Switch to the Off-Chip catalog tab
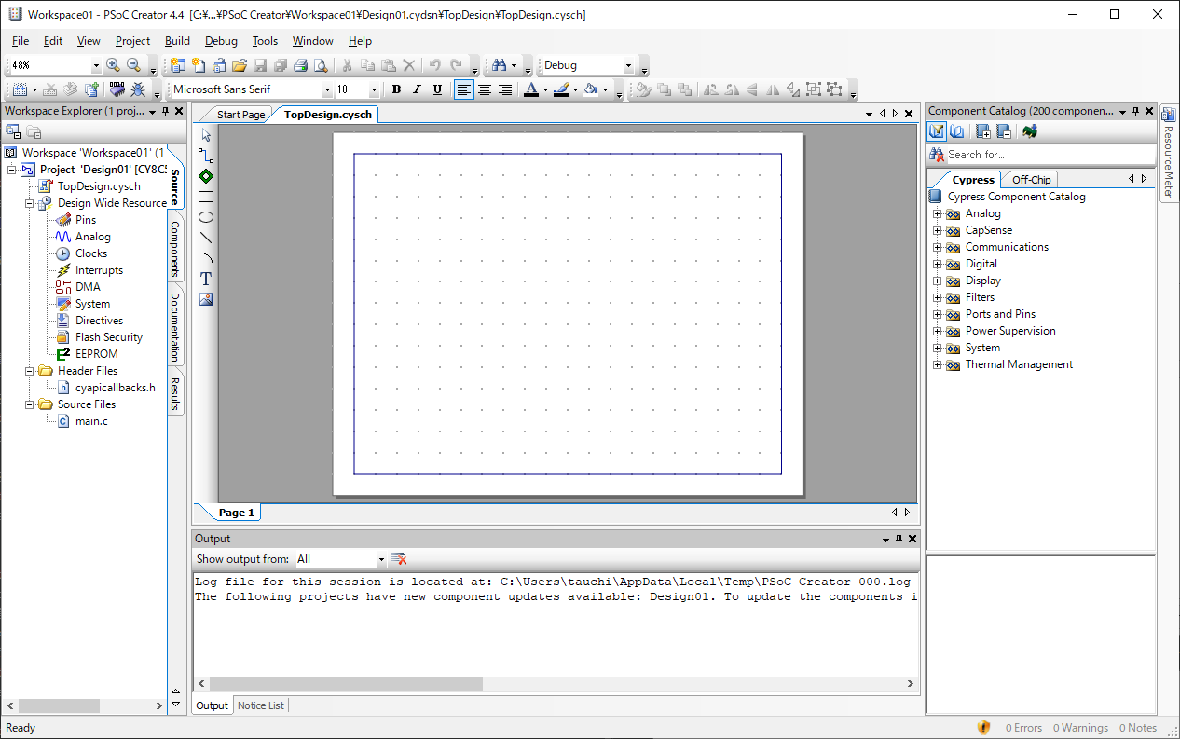The height and width of the screenshot is (739, 1180). [x=1032, y=180]
